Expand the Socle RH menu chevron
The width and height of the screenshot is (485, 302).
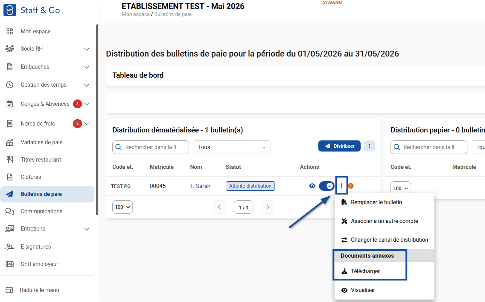coord(87,49)
